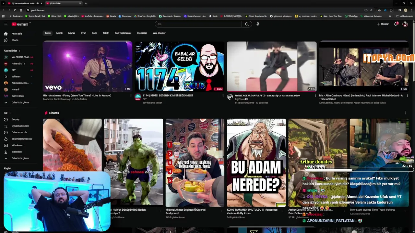The width and height of the screenshot is (415, 233).
Task: Select the Tümü filter chip
Action: pos(48,33)
